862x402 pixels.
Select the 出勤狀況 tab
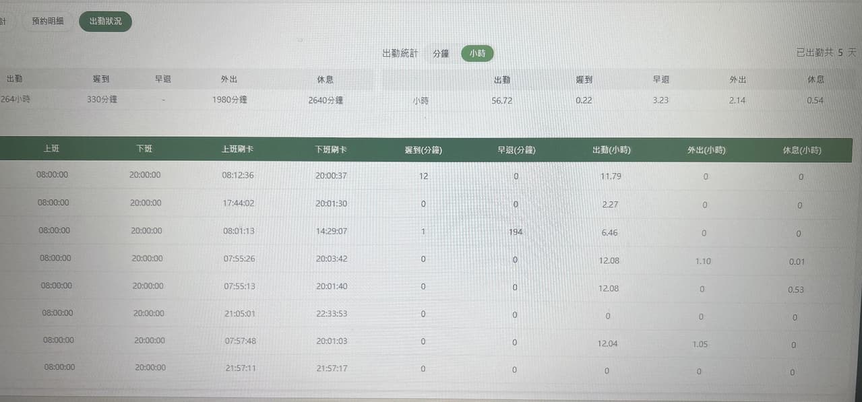(x=105, y=22)
